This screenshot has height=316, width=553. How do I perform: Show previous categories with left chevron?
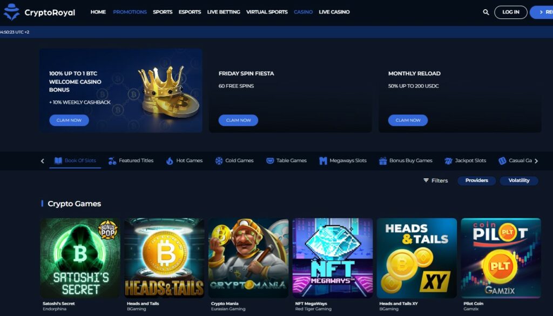[42, 161]
